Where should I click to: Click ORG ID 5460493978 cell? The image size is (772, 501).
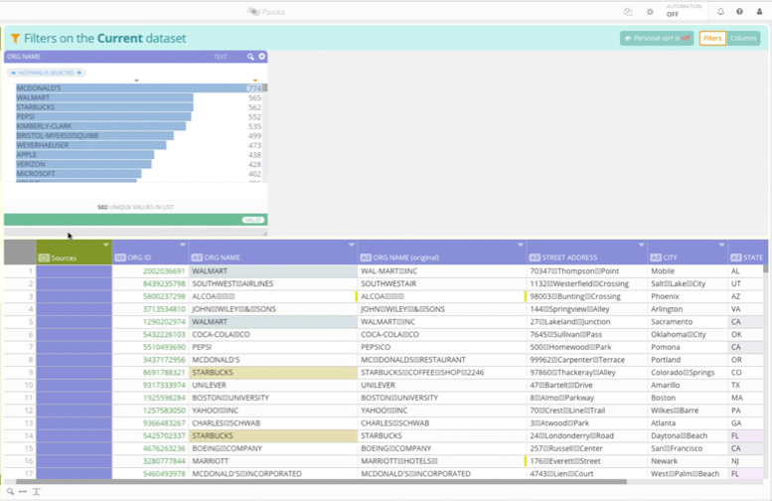click(151, 474)
